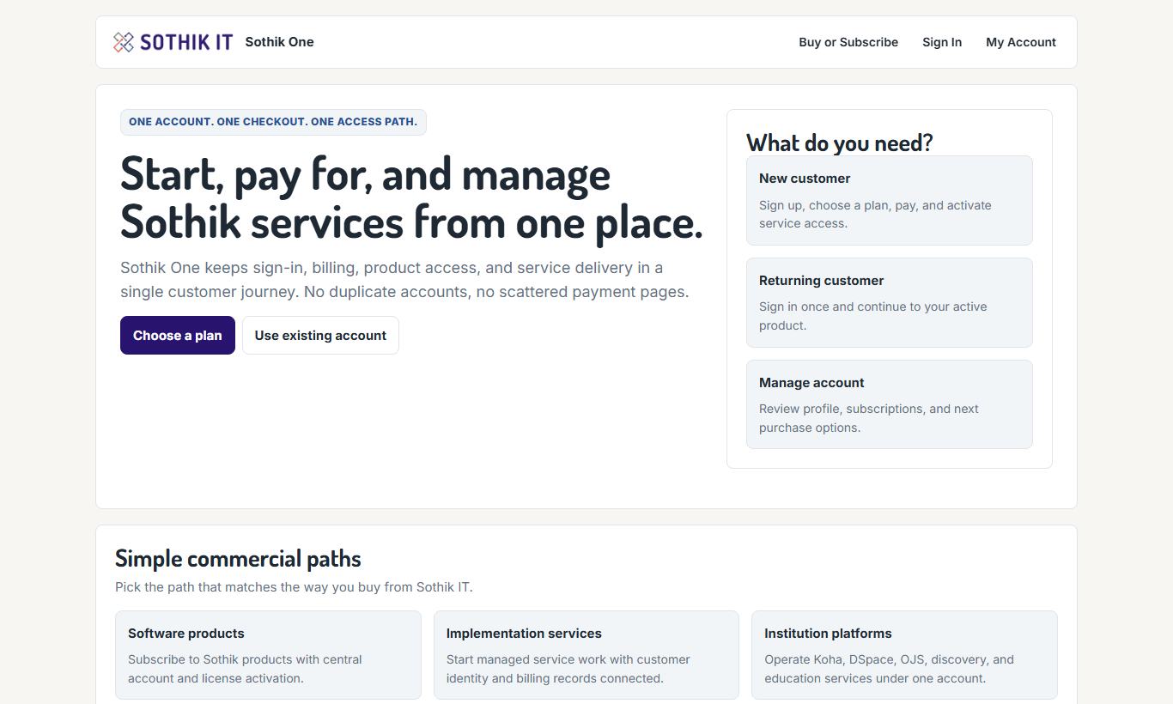Open the New customer card
The image size is (1173, 704).
coord(890,200)
